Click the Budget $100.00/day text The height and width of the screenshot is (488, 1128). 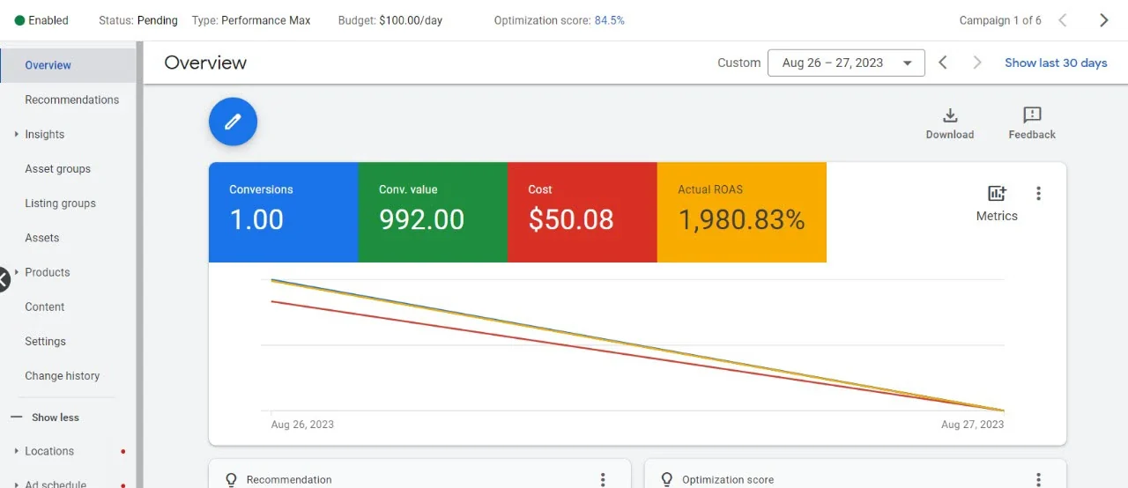390,20
